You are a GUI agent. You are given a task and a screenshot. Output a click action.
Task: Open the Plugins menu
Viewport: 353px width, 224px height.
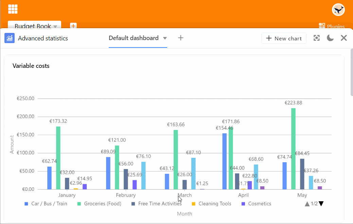(332, 26)
